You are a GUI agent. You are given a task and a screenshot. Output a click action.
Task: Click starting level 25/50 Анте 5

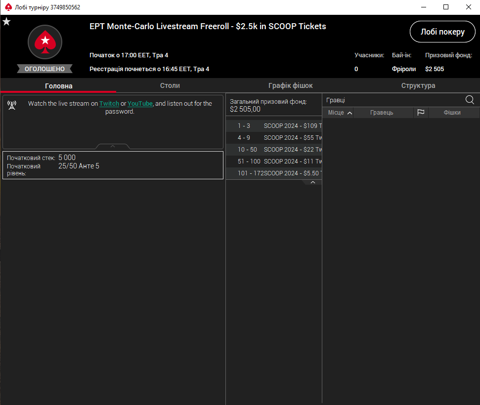tap(79, 166)
